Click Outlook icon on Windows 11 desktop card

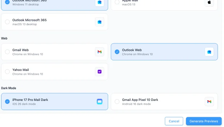100,2
